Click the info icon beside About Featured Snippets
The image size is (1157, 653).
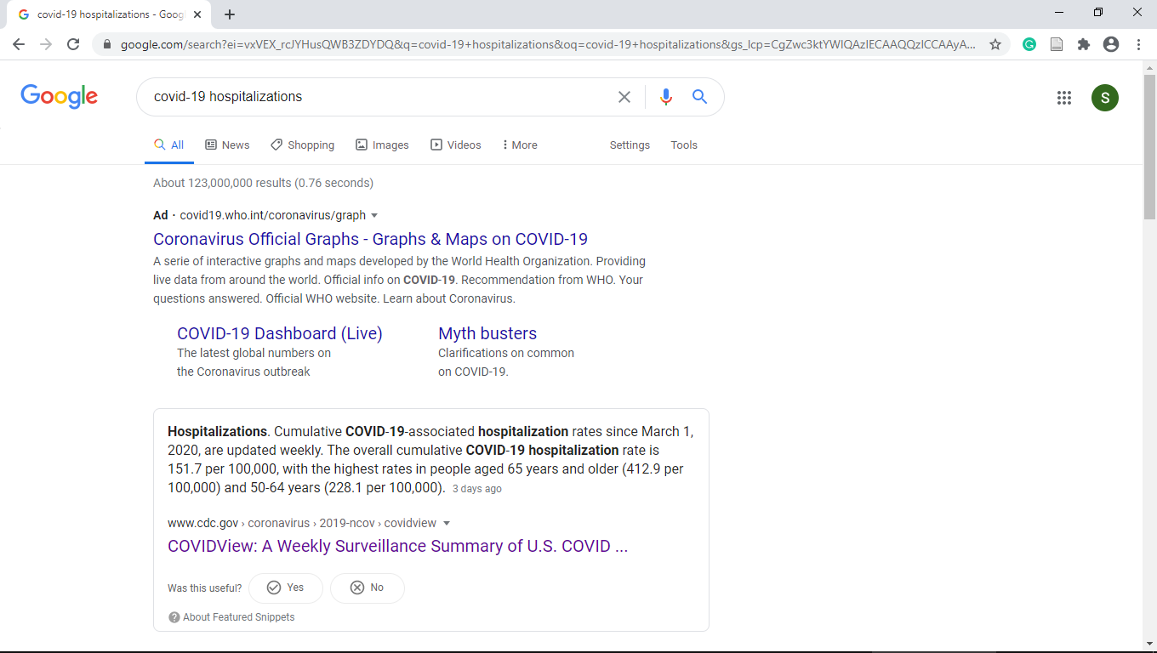coord(174,617)
